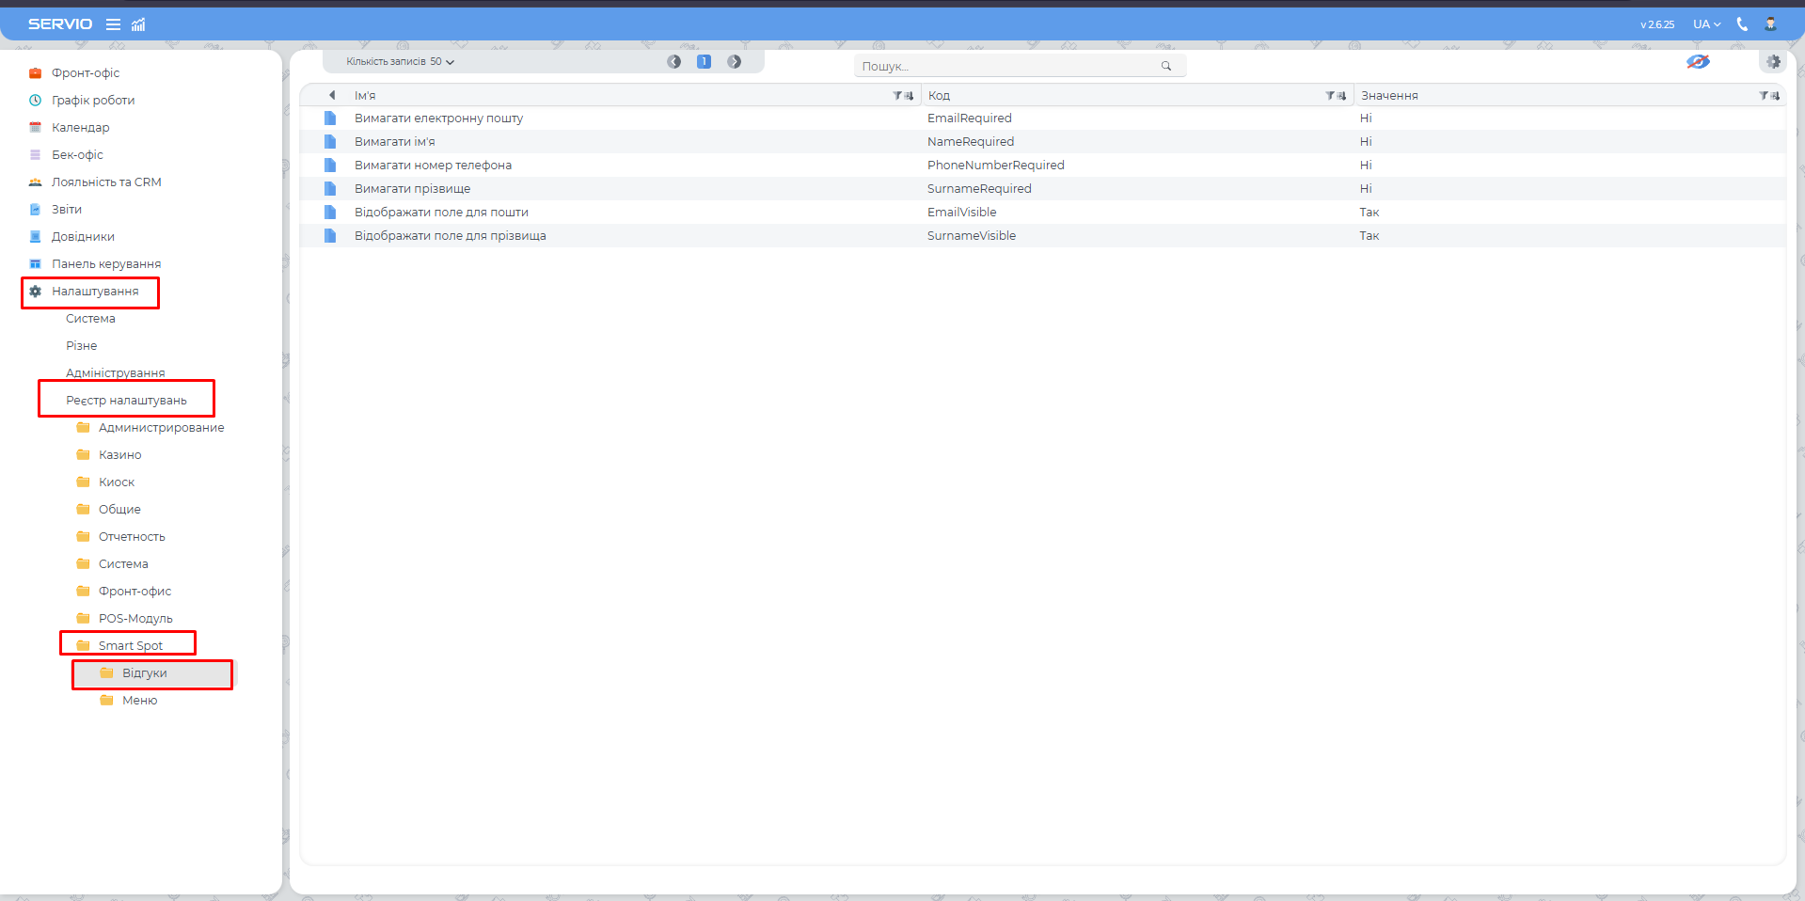The width and height of the screenshot is (1805, 901).
Task: Go to the next page arrow
Action: coord(735,62)
